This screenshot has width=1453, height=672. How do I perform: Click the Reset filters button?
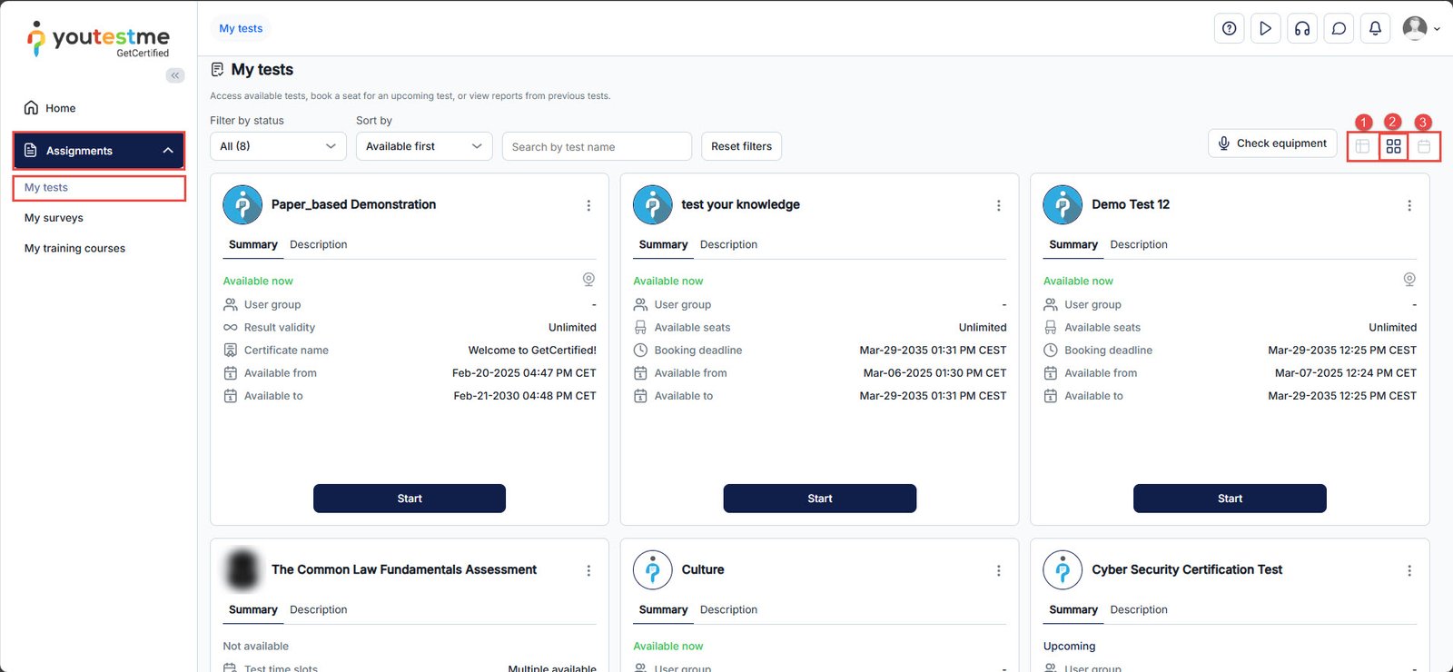[741, 146]
